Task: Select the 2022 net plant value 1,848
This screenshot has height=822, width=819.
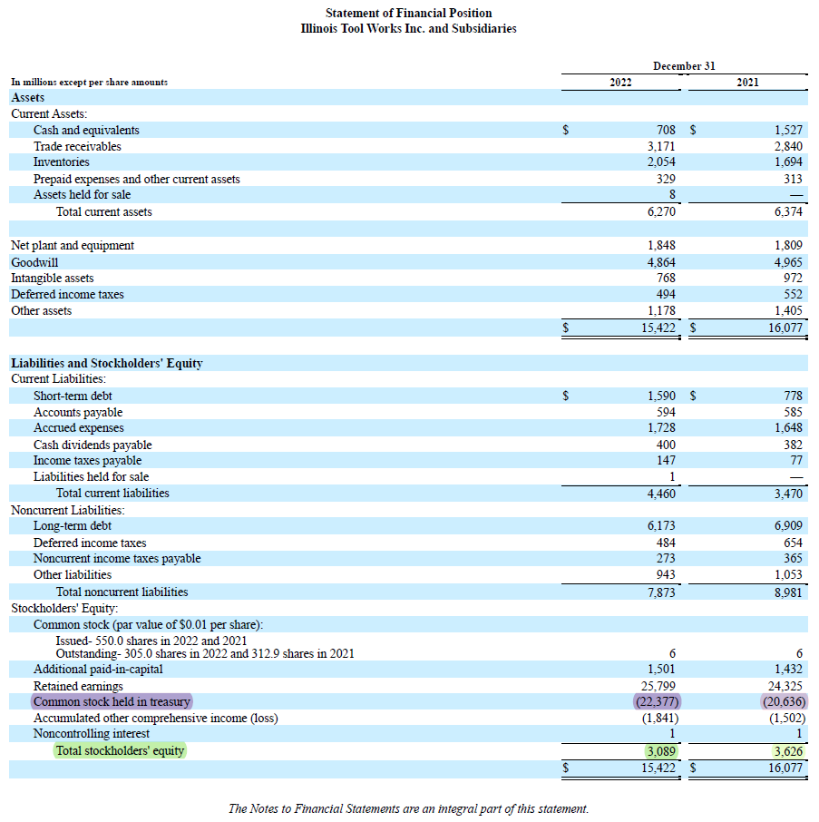Action: click(x=661, y=245)
